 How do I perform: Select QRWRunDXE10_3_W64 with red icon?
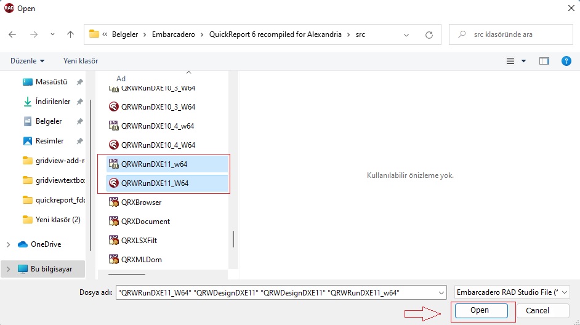tap(158, 107)
